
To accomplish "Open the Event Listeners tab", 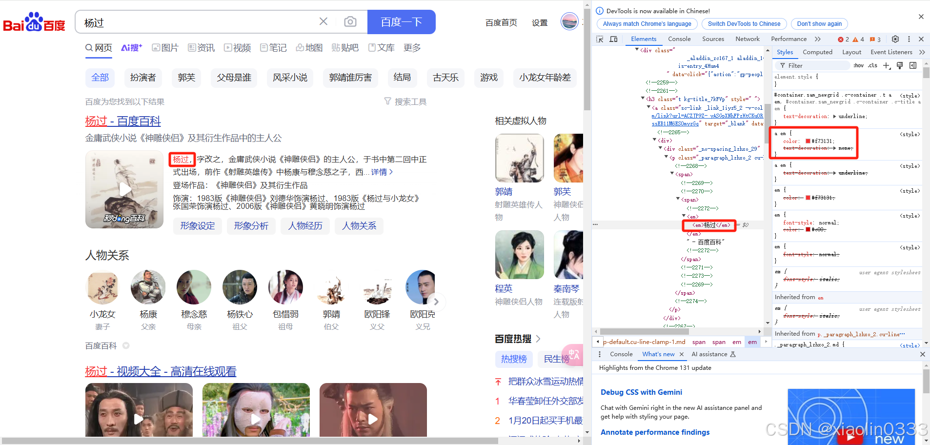I will 891,52.
